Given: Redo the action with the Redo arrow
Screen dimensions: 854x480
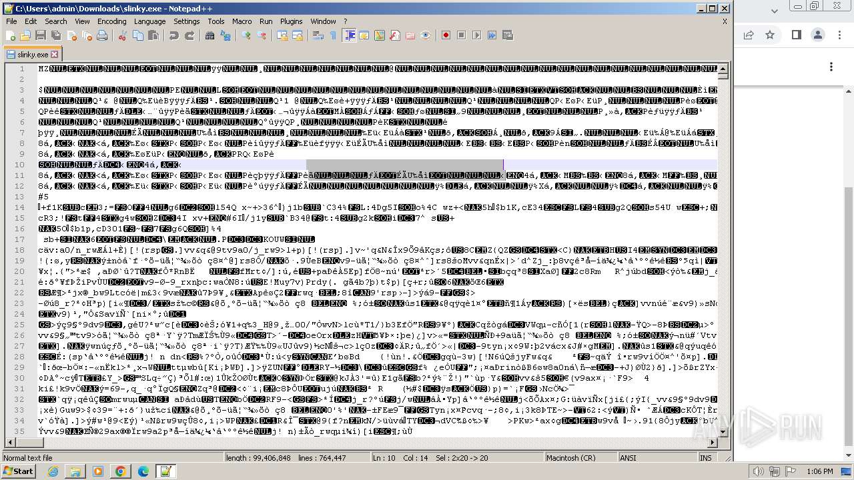Looking at the screenshot, I should pos(189,35).
